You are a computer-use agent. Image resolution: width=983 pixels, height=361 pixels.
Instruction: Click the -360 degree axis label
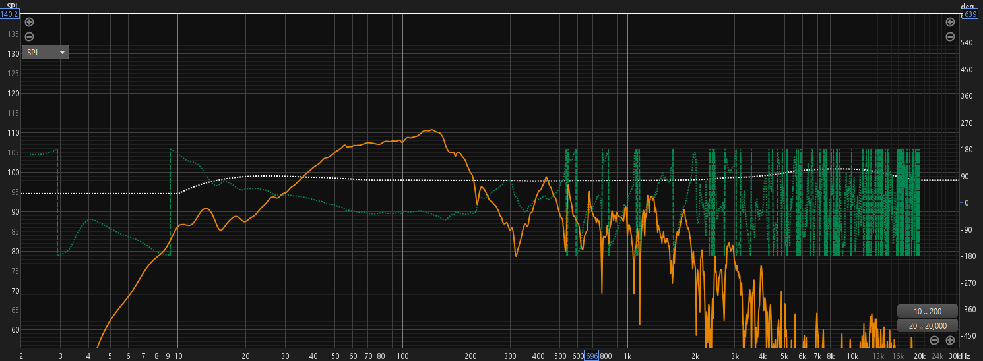[x=967, y=310]
